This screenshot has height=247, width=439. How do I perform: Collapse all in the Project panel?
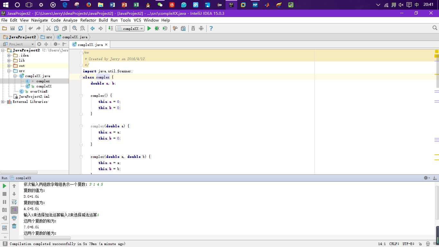pyautogui.click(x=46, y=44)
